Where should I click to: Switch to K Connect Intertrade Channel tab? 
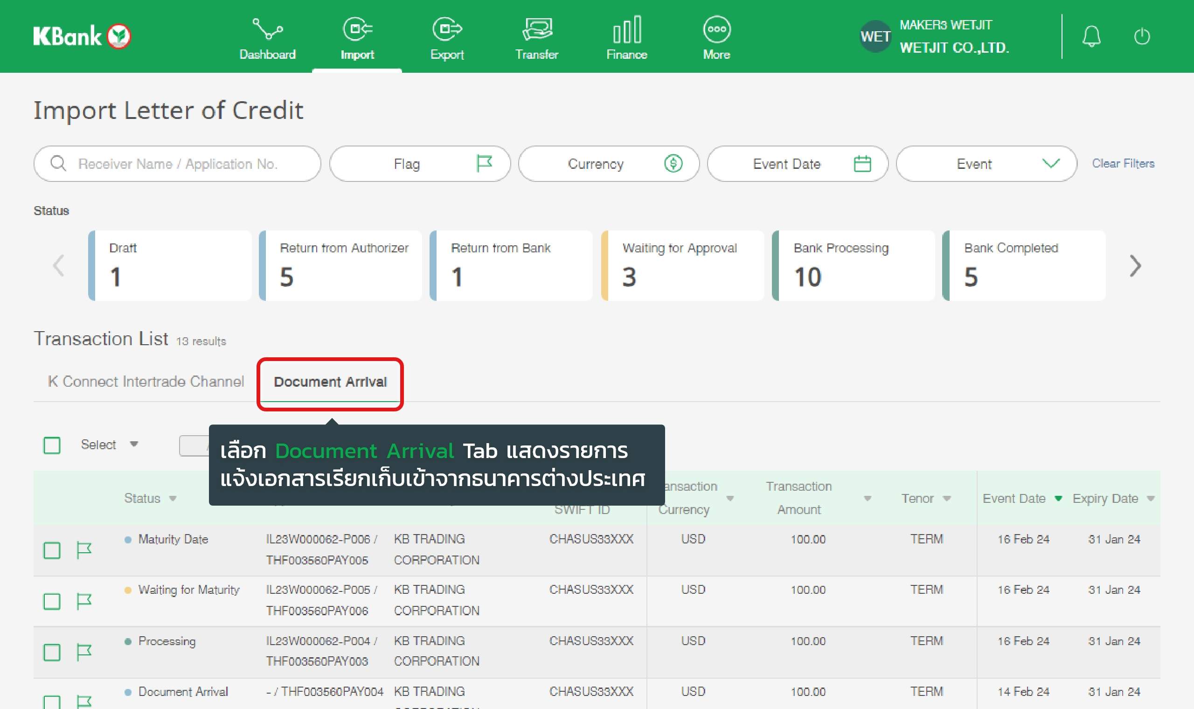point(146,381)
